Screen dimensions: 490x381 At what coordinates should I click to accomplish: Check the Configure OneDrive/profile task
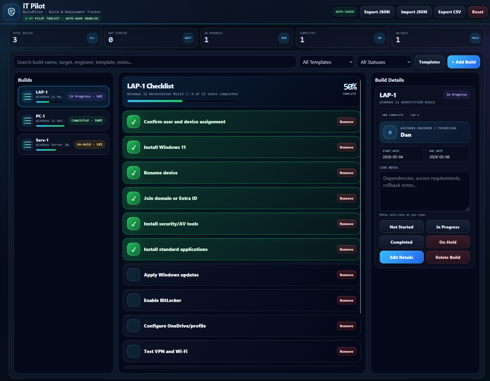point(134,326)
